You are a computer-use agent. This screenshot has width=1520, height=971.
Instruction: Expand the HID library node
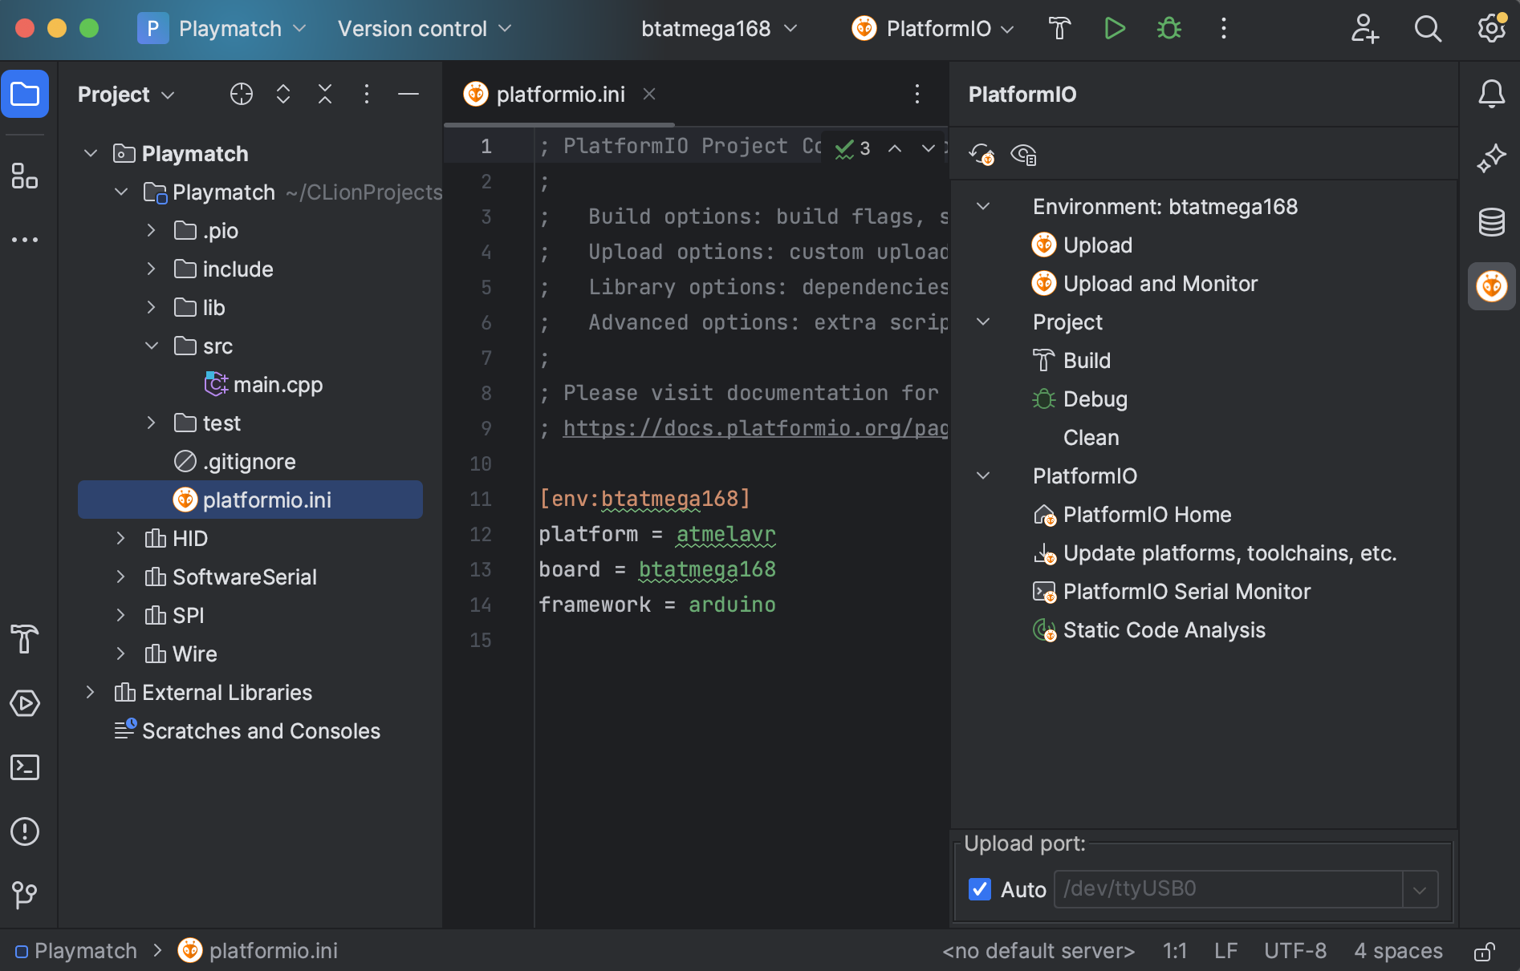(121, 539)
